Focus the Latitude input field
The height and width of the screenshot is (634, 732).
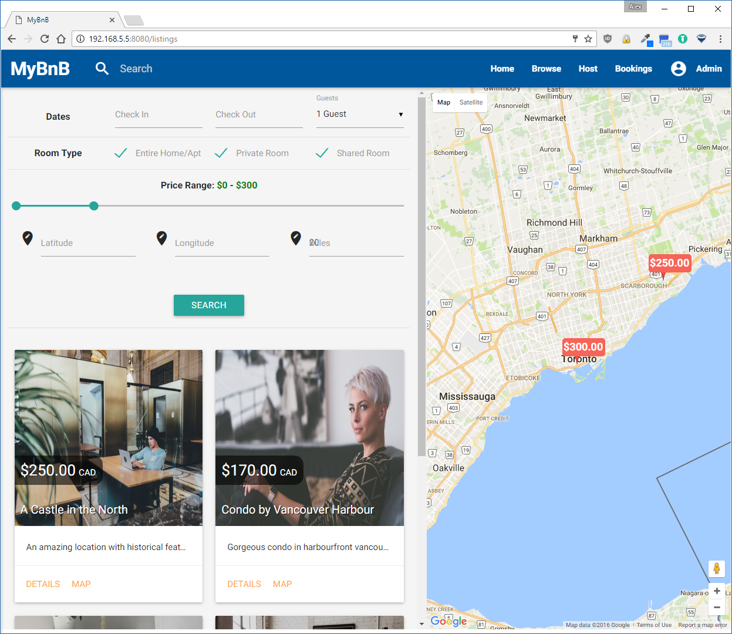tap(88, 243)
